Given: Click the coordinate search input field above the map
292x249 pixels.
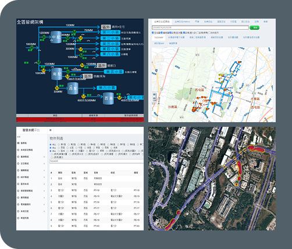Looking at the screenshot, I should click(x=200, y=27).
